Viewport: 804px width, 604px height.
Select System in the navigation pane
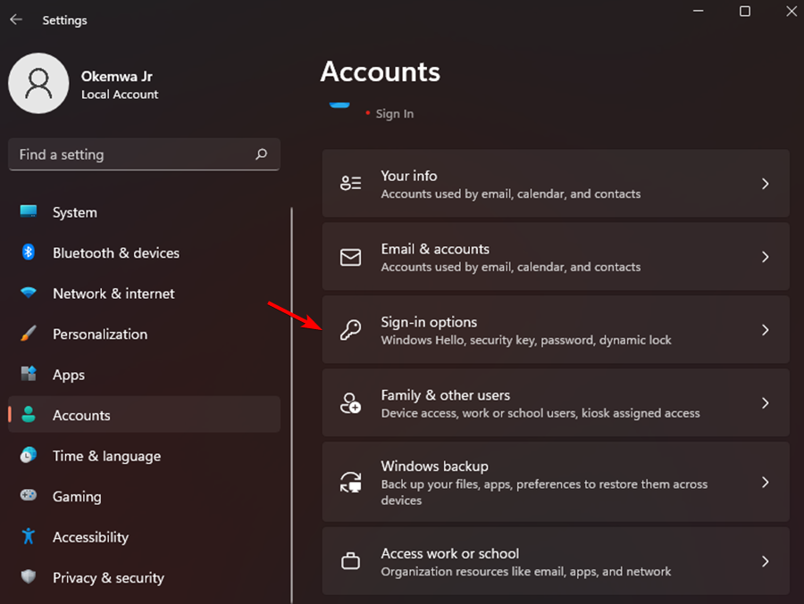click(x=74, y=212)
